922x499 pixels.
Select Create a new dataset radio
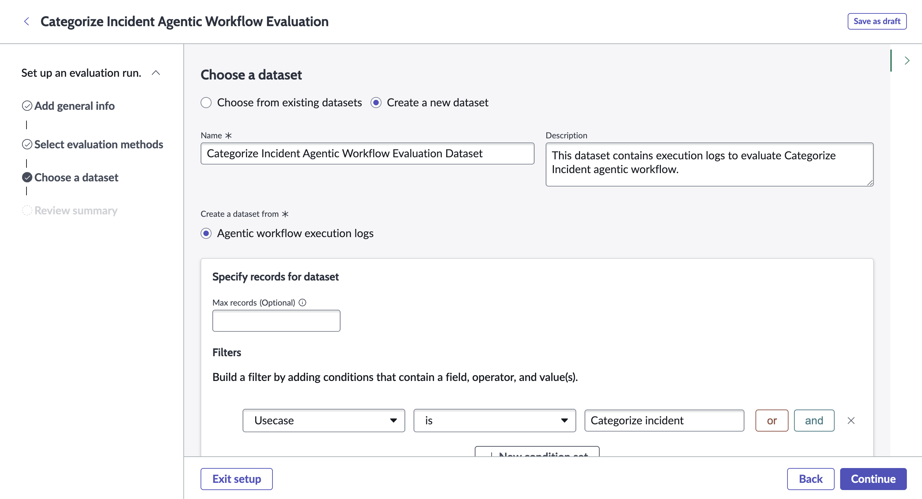pos(376,103)
